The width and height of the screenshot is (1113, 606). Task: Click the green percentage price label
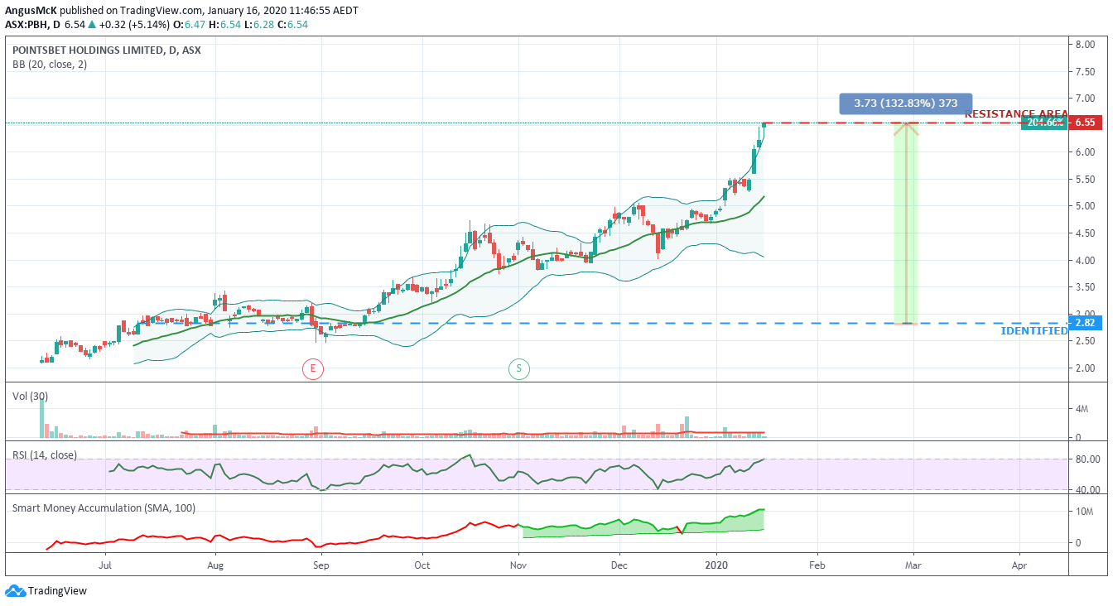(x=1044, y=123)
